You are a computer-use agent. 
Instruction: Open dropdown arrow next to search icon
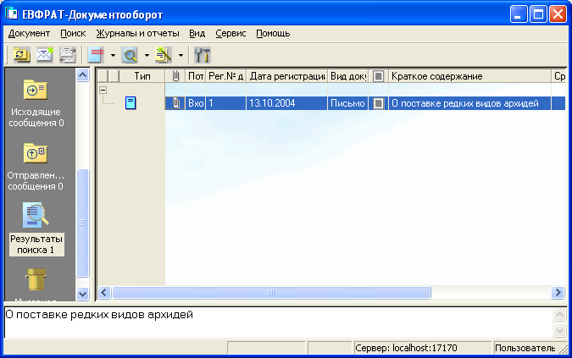click(147, 55)
